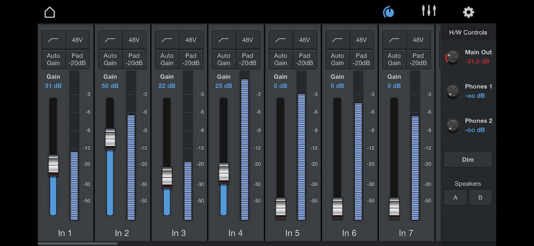The height and width of the screenshot is (246, 534).
Task: Open the settings gear
Action: tap(469, 12)
